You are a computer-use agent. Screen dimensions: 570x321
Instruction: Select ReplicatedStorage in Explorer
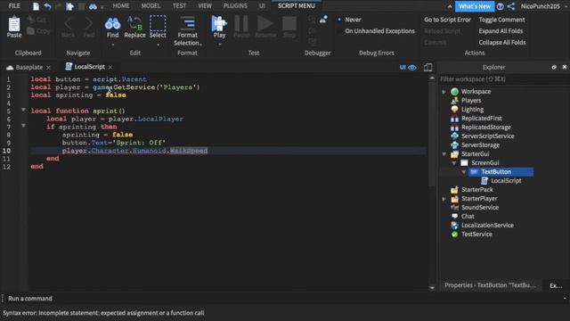click(x=486, y=127)
